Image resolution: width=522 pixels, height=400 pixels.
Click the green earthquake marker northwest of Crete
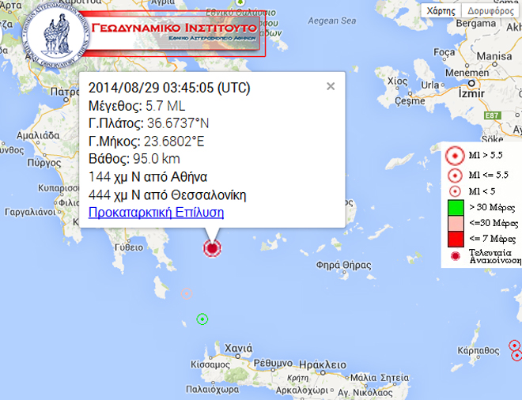coord(202,319)
